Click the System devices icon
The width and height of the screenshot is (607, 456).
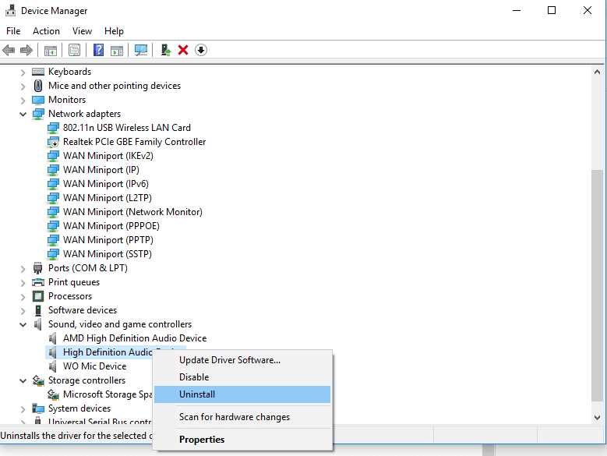[38, 408]
